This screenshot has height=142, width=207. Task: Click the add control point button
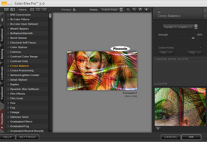(x=194, y=53)
